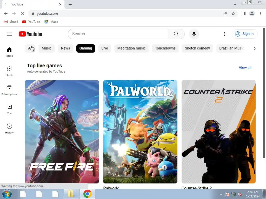Screen dimensions: 266x199
Task: Stop loading the page
Action: point(22,13)
